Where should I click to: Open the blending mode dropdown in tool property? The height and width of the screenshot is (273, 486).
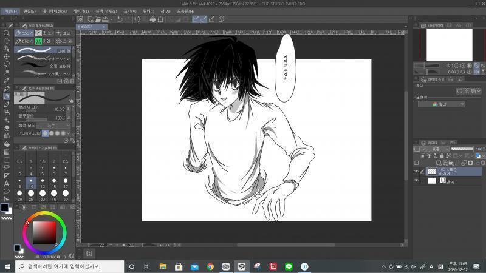click(x=53, y=126)
